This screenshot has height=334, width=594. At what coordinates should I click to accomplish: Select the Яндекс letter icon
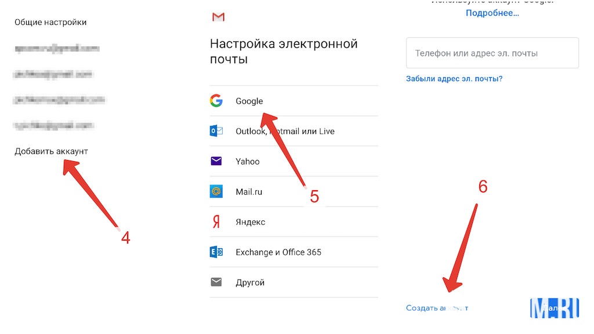(216, 222)
